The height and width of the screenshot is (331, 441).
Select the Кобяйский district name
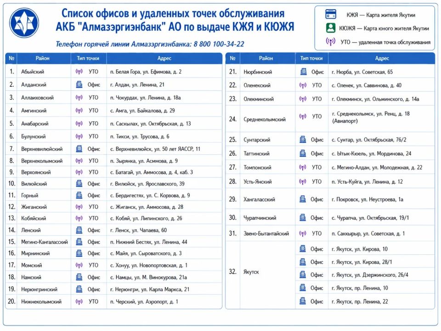pos(34,219)
